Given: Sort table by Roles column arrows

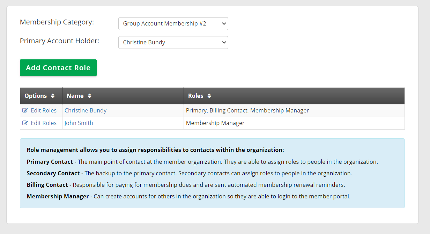Looking at the screenshot, I should coord(209,96).
